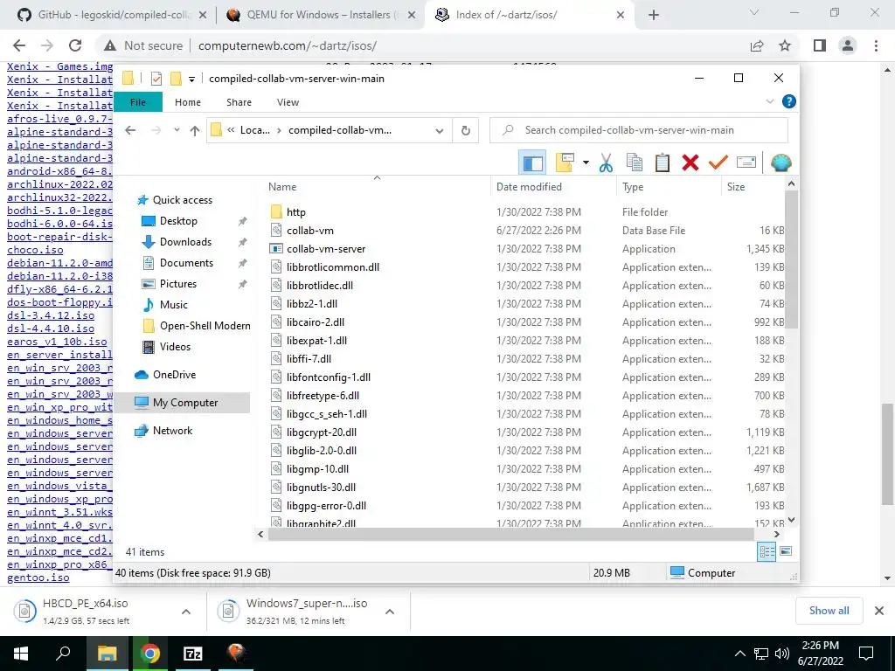Show hidden system tray icons
Viewport: 895px width, 671px height.
point(739,654)
